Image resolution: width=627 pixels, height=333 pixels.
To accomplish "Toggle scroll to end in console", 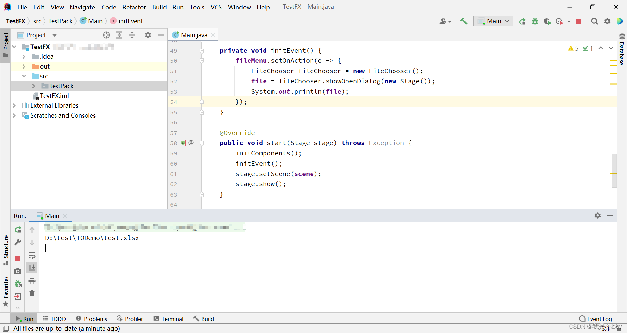I will pyautogui.click(x=32, y=268).
